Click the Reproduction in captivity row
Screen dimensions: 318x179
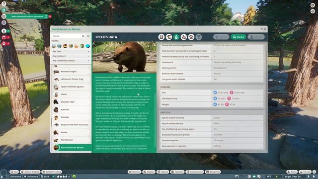212,146
